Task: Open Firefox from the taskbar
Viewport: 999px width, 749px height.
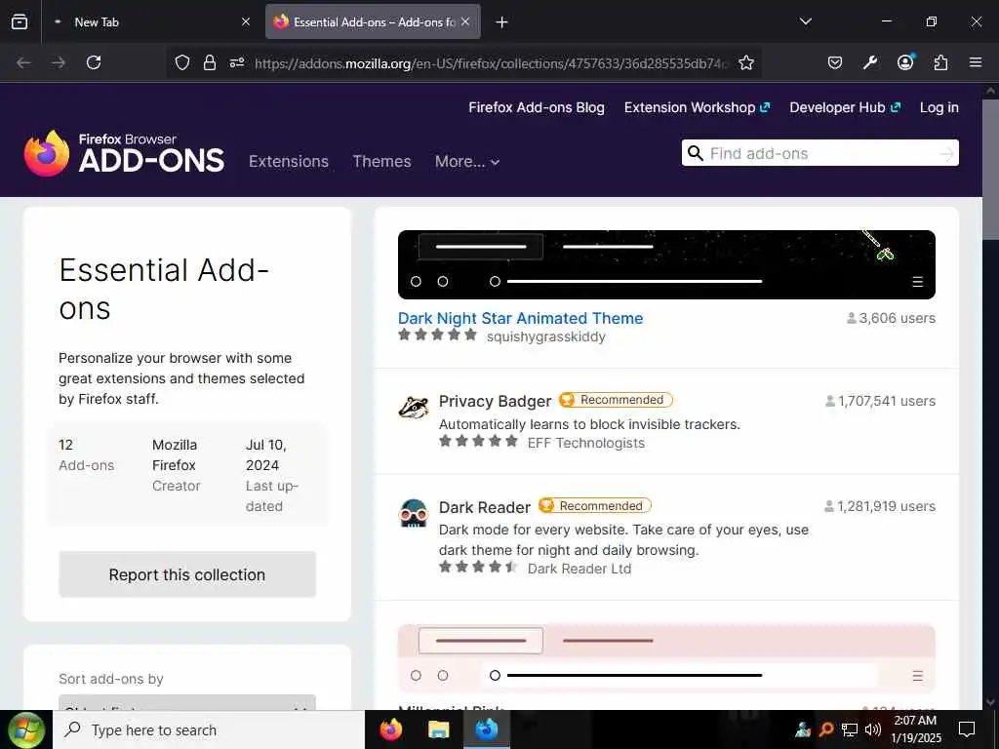Action: [391, 729]
